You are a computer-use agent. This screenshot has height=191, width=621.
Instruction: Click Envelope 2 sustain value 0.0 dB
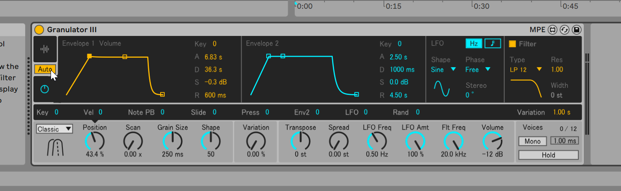point(399,82)
